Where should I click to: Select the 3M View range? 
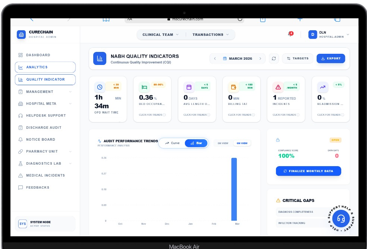pyautogui.click(x=223, y=143)
